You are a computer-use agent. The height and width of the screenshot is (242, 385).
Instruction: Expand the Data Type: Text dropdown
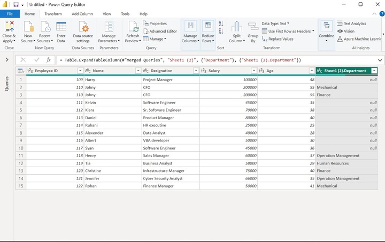275,24
